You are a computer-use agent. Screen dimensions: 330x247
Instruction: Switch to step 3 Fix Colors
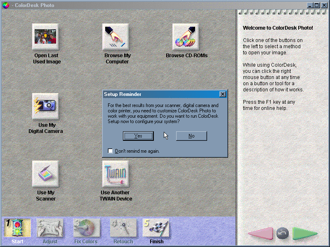tap(87, 228)
